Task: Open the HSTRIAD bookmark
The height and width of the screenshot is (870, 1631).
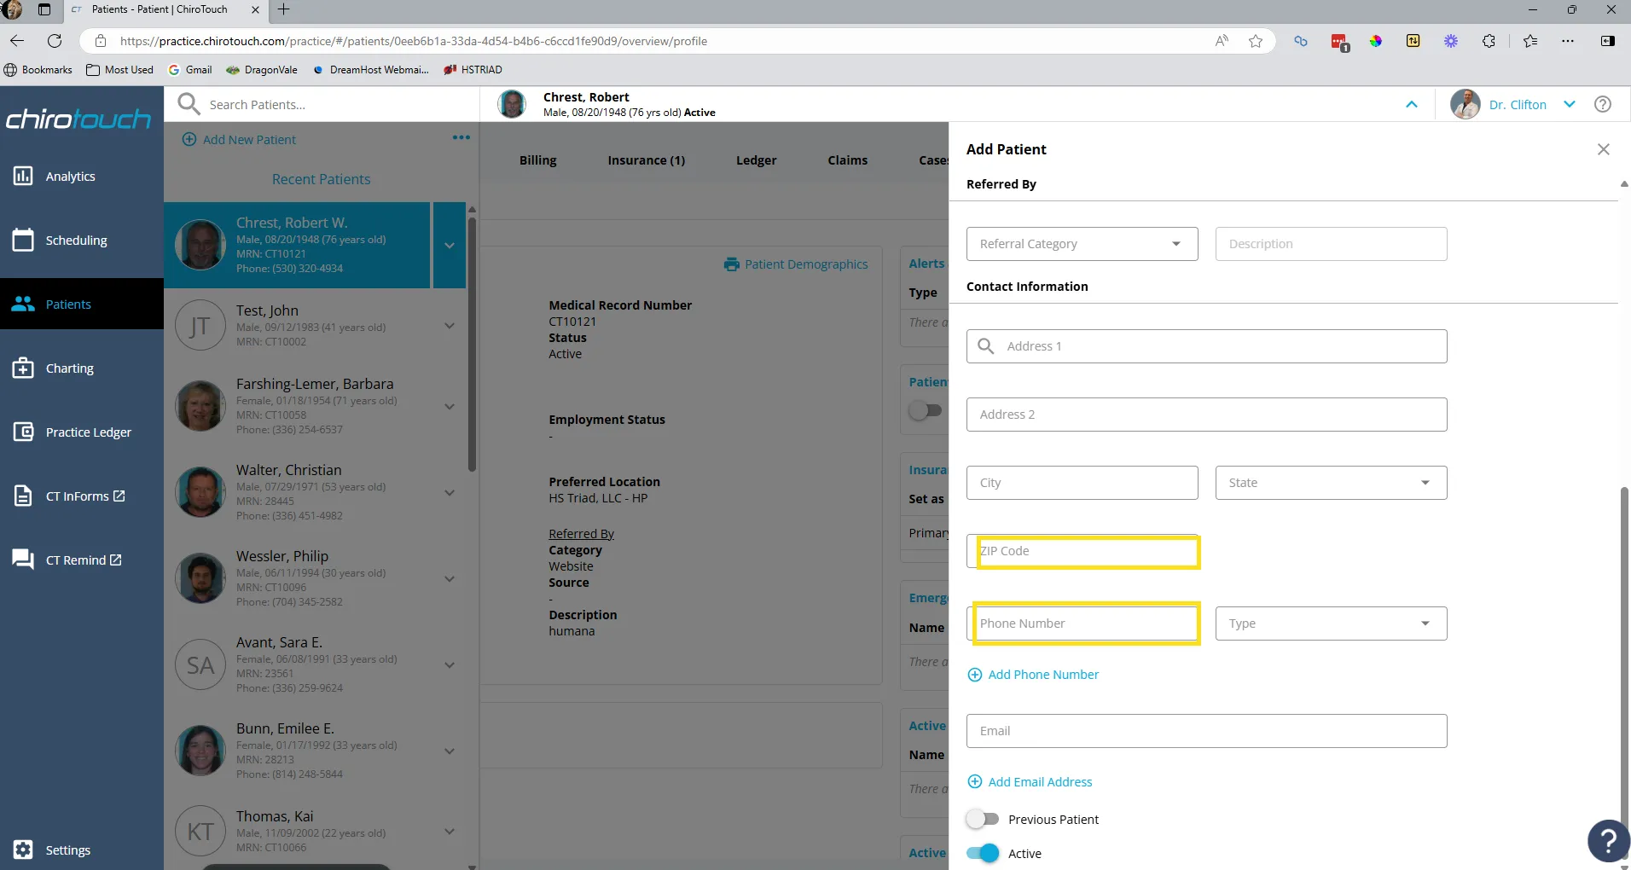Action: tap(473, 70)
